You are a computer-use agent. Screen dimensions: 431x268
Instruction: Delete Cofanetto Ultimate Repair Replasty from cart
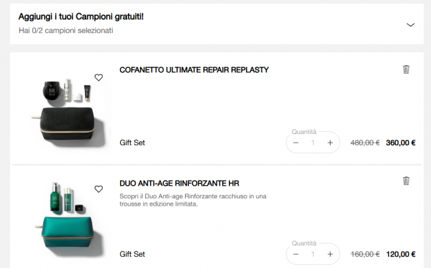(x=406, y=70)
